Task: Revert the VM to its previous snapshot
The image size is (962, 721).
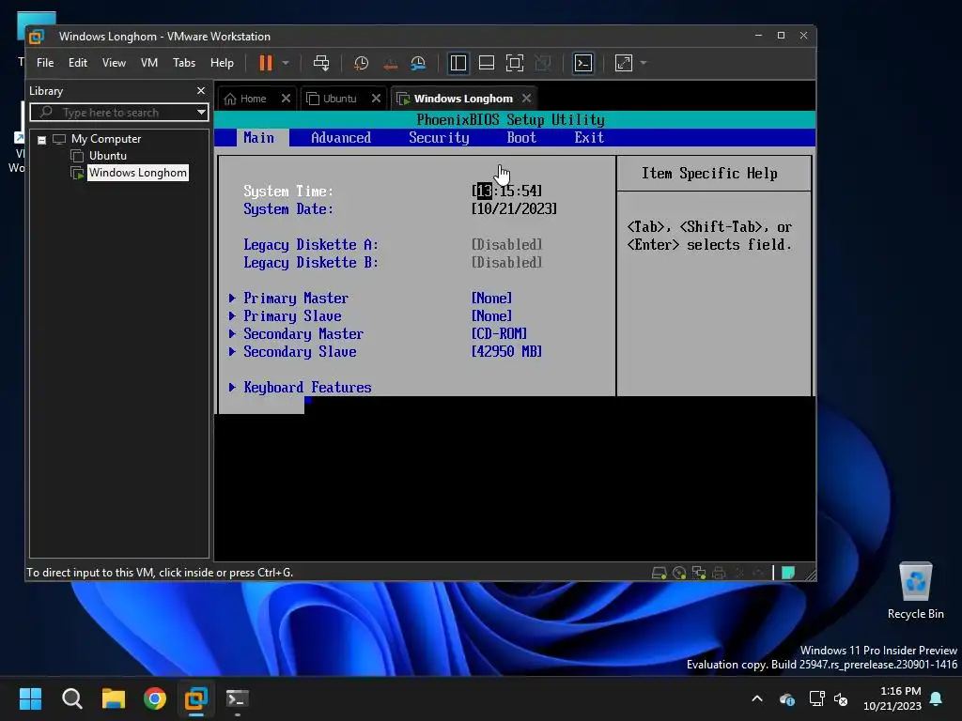Action: [390, 63]
